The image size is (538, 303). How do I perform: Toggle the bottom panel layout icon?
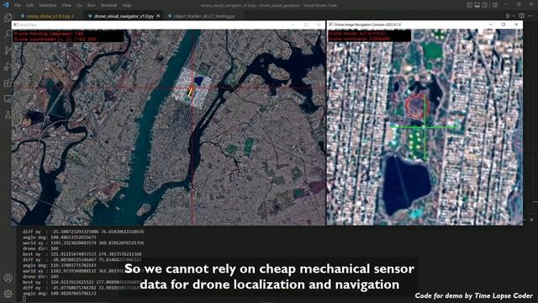pos(477,5)
